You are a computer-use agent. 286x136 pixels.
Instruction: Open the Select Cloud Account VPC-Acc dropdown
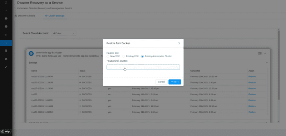pyautogui.click(x=64, y=33)
